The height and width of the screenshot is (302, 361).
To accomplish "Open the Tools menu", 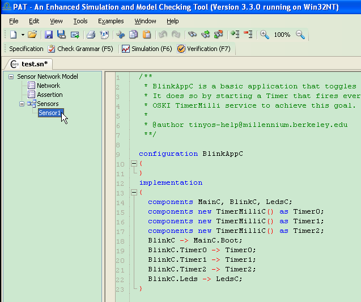I will [x=80, y=21].
